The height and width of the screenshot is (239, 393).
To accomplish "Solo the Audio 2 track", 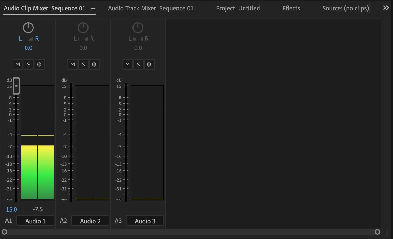I will point(83,64).
